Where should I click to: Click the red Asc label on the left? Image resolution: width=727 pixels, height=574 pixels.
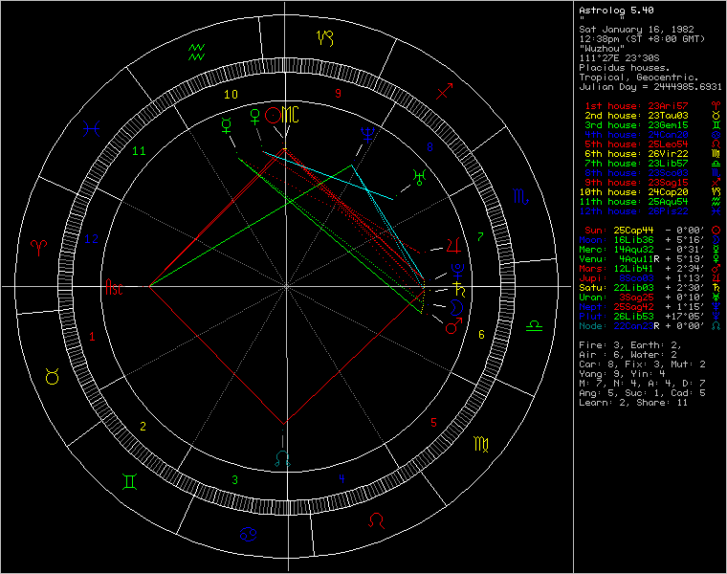click(115, 286)
